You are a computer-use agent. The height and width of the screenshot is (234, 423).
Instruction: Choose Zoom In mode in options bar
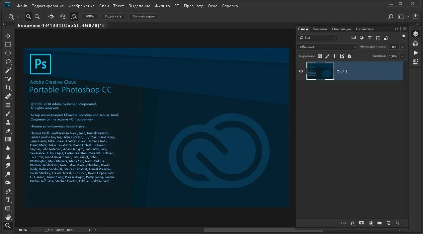pos(29,16)
